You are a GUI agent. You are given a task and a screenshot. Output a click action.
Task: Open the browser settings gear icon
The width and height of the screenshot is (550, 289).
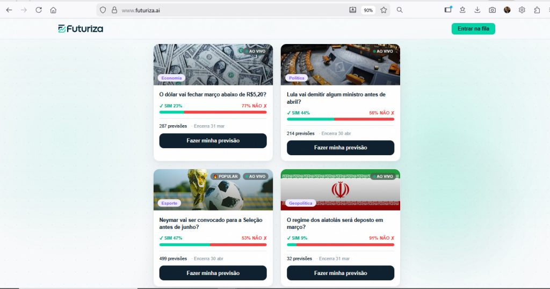pyautogui.click(x=522, y=10)
